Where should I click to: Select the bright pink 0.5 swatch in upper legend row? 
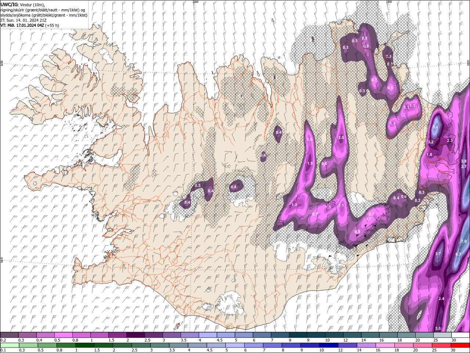click(63, 335)
